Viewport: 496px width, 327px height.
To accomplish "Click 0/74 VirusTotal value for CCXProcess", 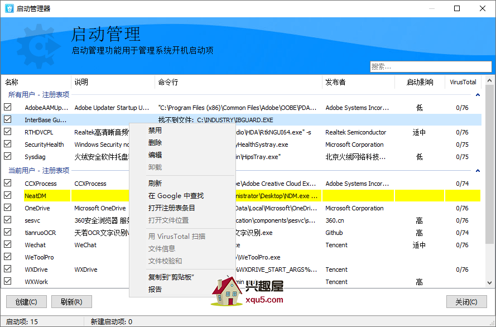I will pyautogui.click(x=462, y=184).
